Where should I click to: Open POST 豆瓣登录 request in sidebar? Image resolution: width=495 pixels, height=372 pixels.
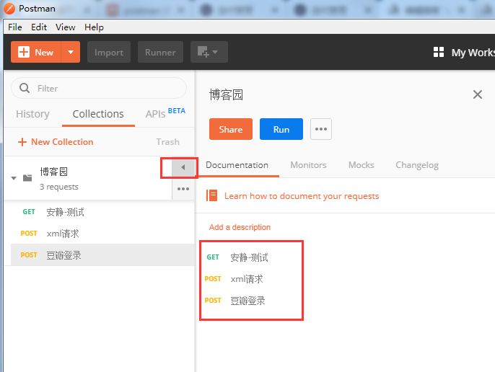(x=102, y=255)
